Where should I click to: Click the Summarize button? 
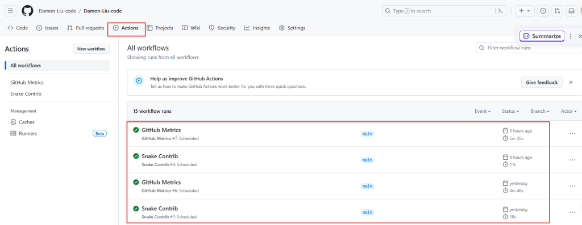542,36
